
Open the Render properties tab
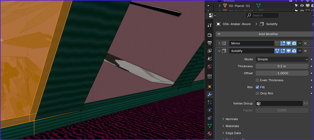click(209, 35)
